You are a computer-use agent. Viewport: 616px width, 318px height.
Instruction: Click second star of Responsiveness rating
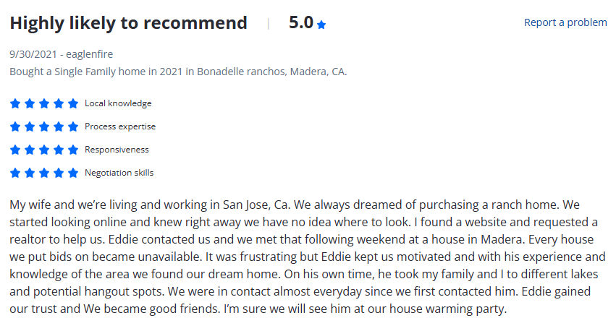click(x=30, y=150)
